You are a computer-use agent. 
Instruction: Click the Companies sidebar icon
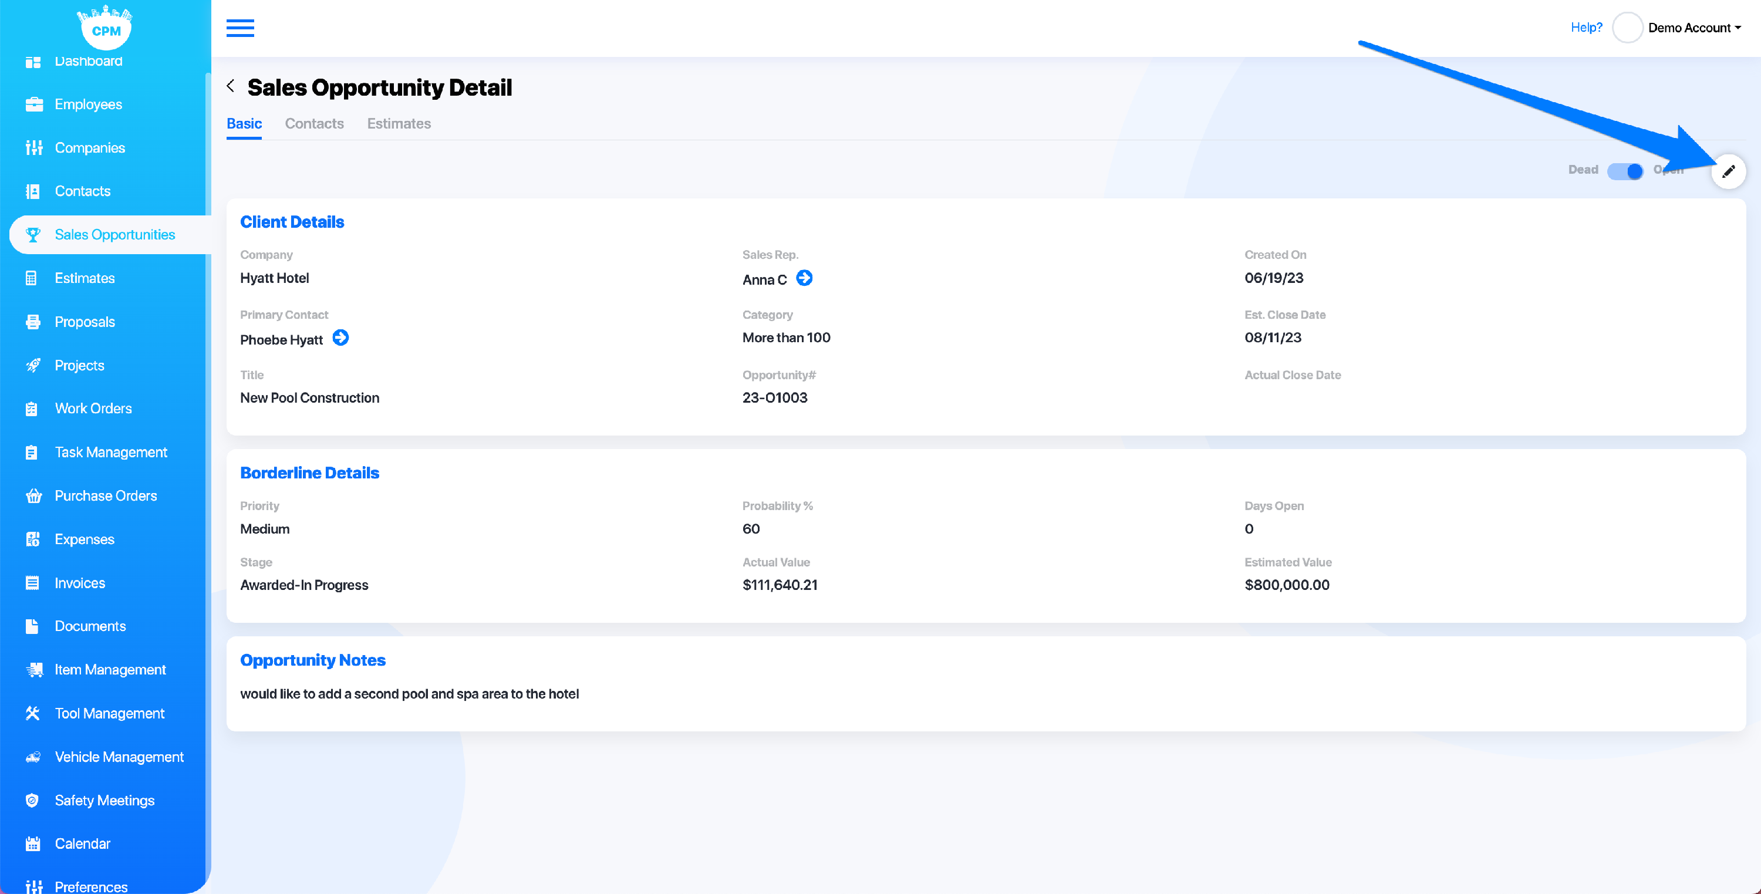pyautogui.click(x=33, y=148)
